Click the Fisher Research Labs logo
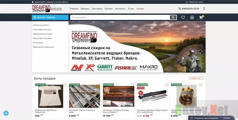The width and height of the screenshot is (238, 120). [126, 68]
